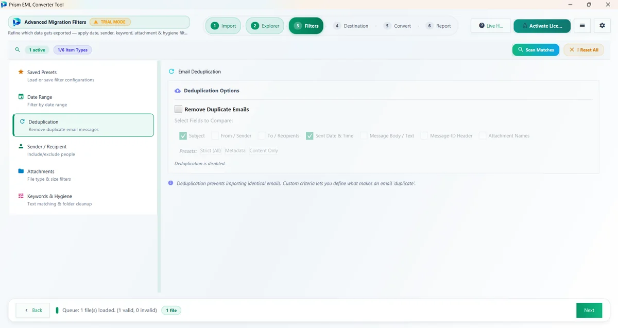Viewport: 618px width, 328px height.
Task: Go to the Destination step
Action: (x=351, y=26)
